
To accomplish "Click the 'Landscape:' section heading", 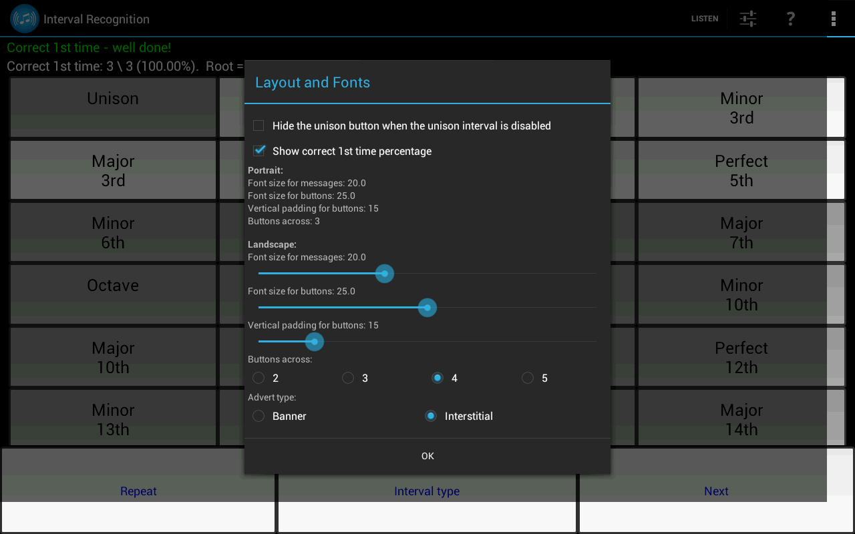I will point(272,244).
